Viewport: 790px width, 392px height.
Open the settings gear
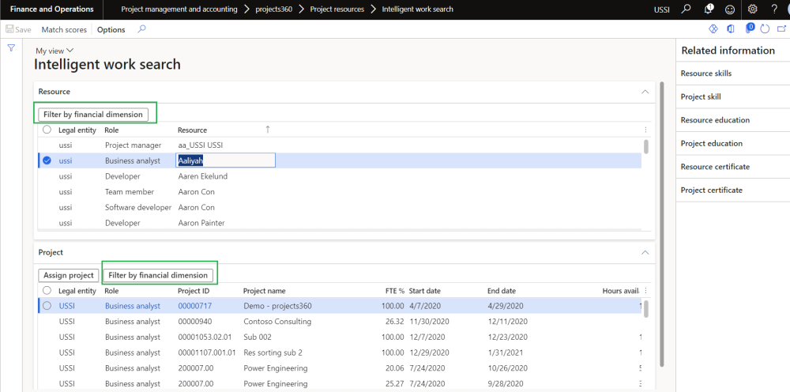pyautogui.click(x=752, y=9)
